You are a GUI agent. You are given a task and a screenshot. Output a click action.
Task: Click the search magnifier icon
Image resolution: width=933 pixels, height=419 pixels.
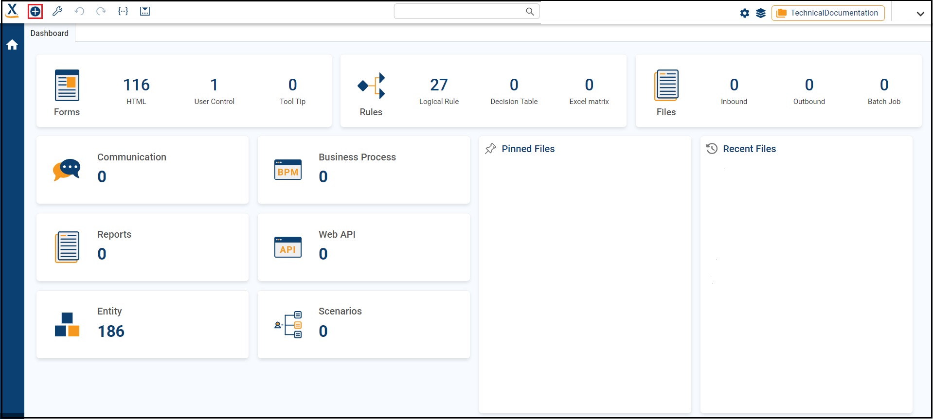530,12
